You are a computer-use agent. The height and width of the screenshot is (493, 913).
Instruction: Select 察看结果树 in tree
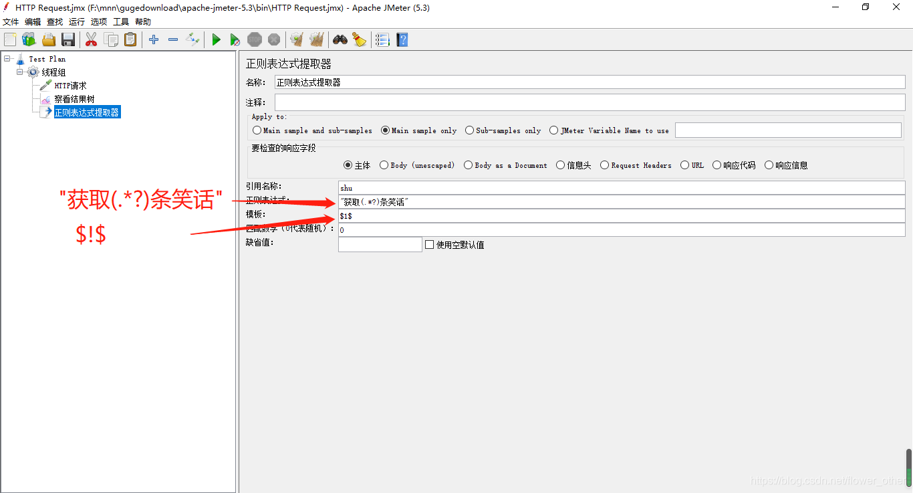[74, 99]
